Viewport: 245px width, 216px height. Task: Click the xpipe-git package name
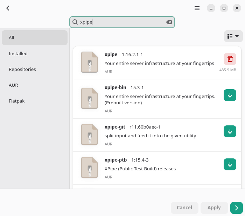click(x=115, y=127)
